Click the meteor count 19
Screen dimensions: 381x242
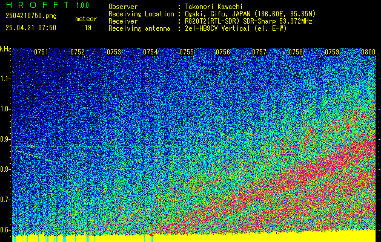(88, 28)
